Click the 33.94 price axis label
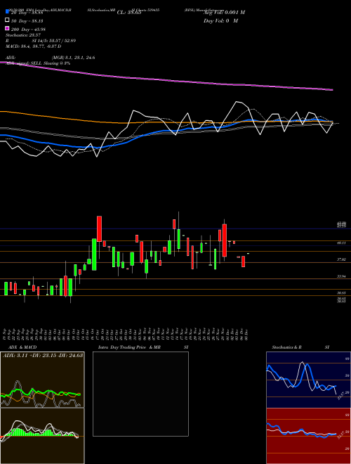This screenshot has height=464, width=351. click(341, 276)
